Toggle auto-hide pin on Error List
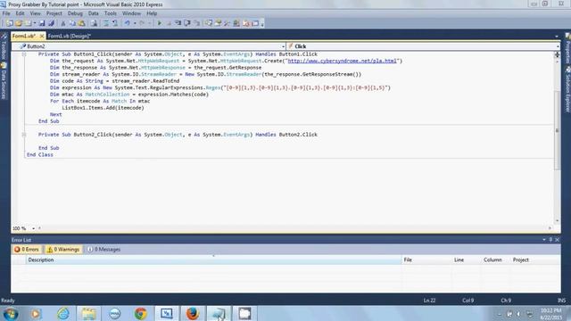 550,240
